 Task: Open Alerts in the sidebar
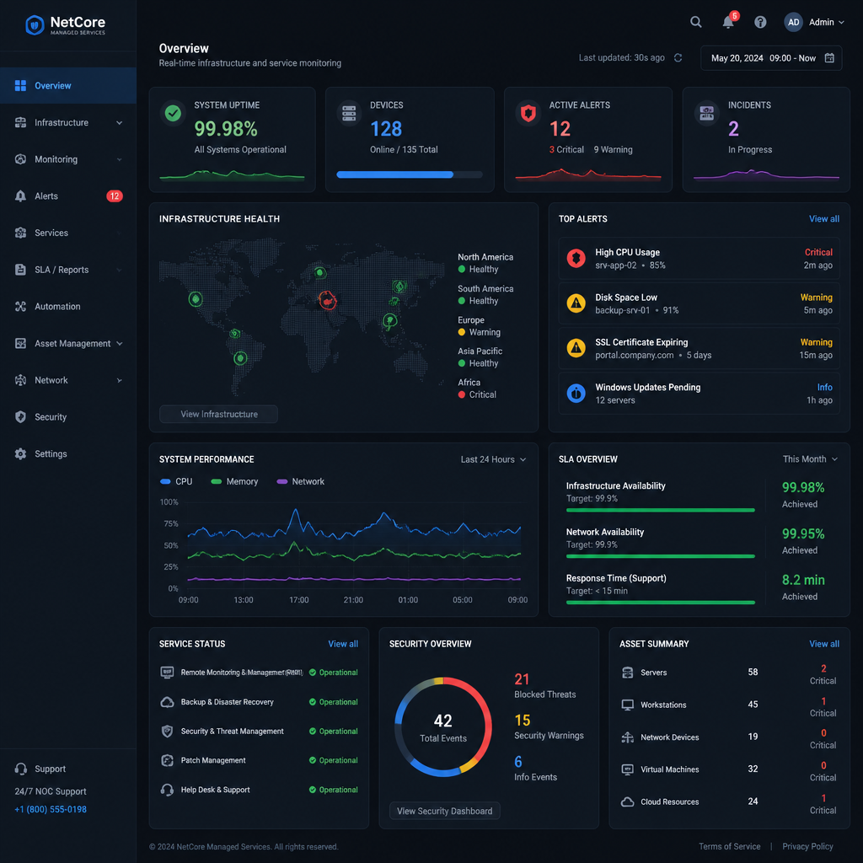pyautogui.click(x=68, y=196)
